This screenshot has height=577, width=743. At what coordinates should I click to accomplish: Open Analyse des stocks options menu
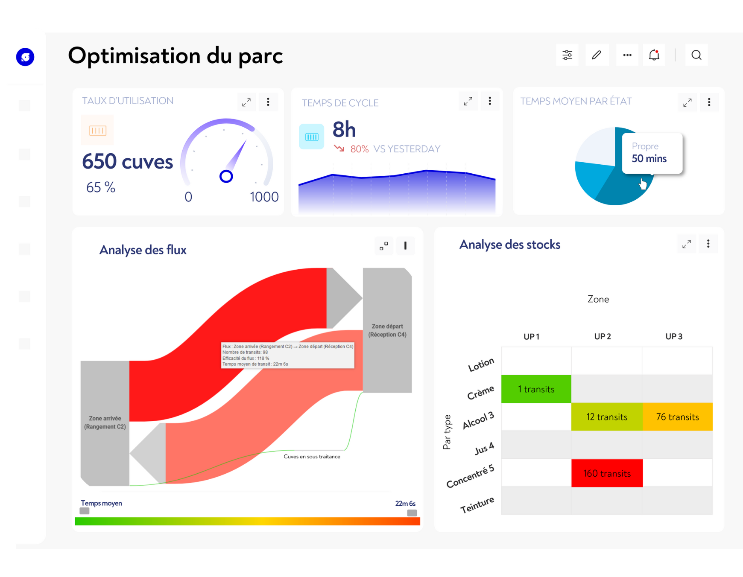pos(708,244)
